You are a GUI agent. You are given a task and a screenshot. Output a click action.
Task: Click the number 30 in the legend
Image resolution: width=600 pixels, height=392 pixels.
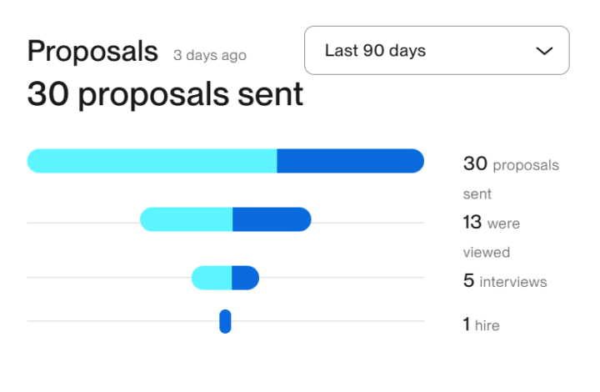[x=475, y=163]
